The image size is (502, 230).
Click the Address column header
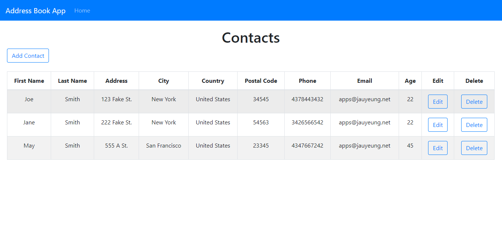(x=116, y=81)
